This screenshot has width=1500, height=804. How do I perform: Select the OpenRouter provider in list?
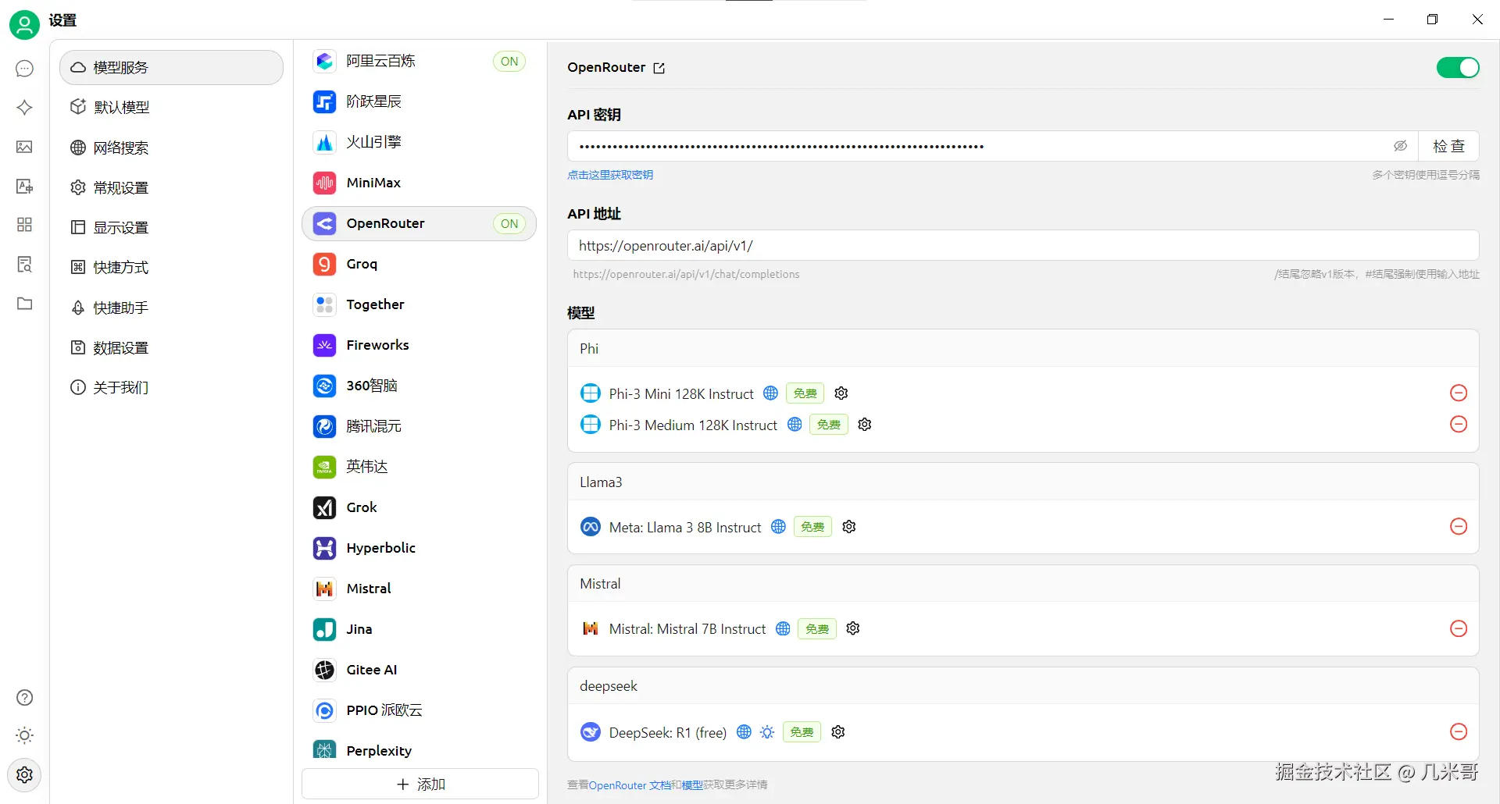pyautogui.click(x=420, y=223)
